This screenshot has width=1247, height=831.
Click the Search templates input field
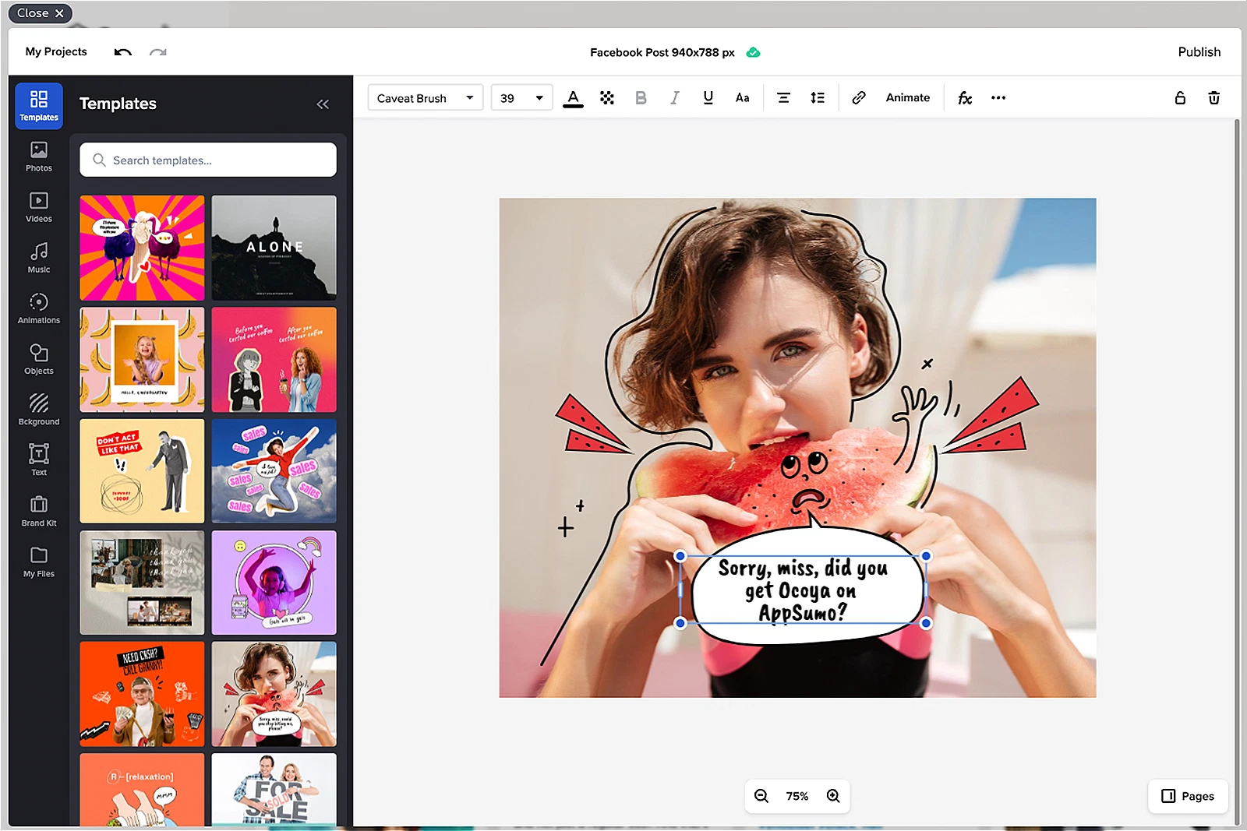click(x=208, y=160)
